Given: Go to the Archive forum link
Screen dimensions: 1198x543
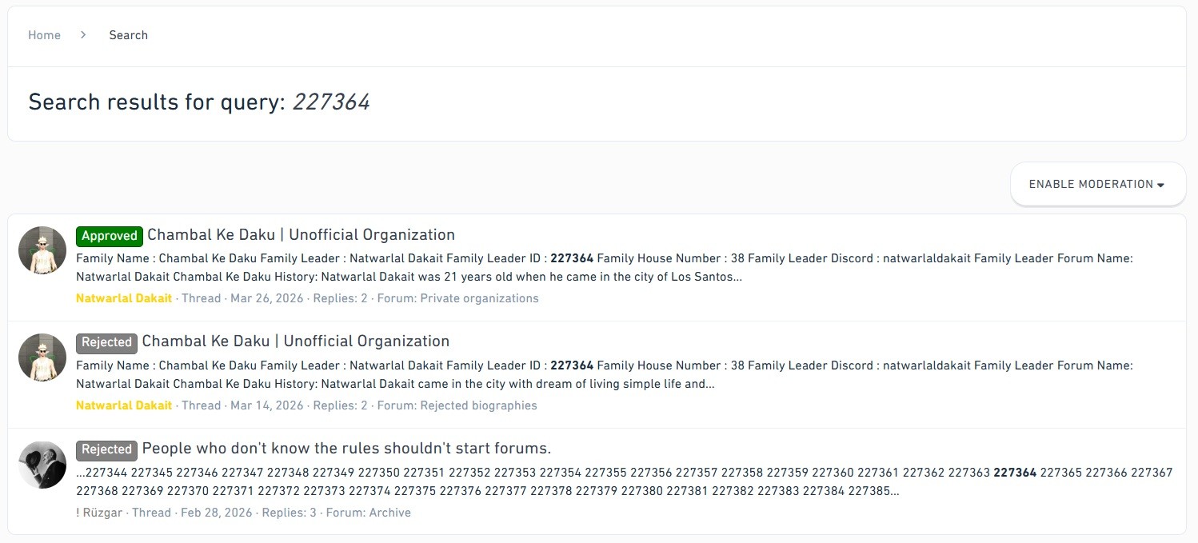Looking at the screenshot, I should pos(389,513).
